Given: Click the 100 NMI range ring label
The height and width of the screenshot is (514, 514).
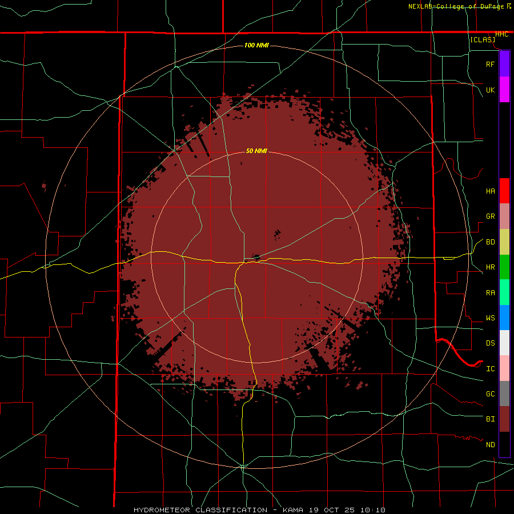Looking at the screenshot, I should pos(256,45).
